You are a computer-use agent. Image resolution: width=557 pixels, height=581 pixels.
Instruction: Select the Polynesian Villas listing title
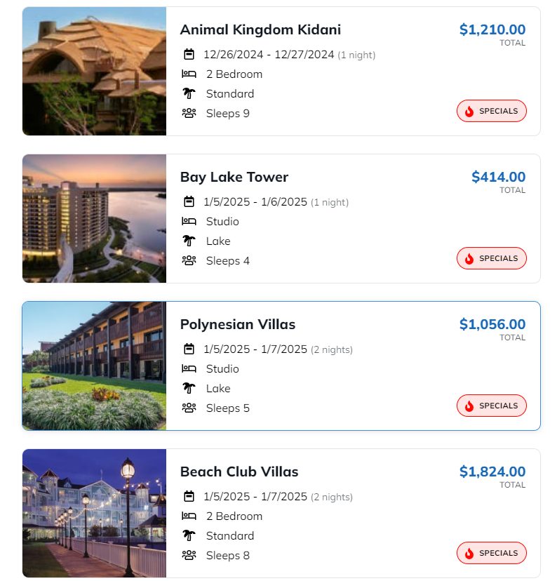click(x=238, y=324)
